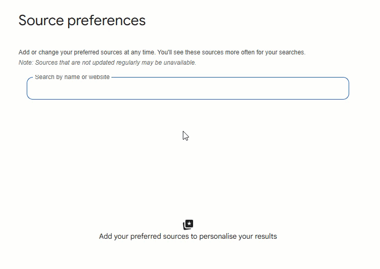Click the 'Note:' text in the italic line
Viewport: 380px width, 269px height.
(x=25, y=63)
